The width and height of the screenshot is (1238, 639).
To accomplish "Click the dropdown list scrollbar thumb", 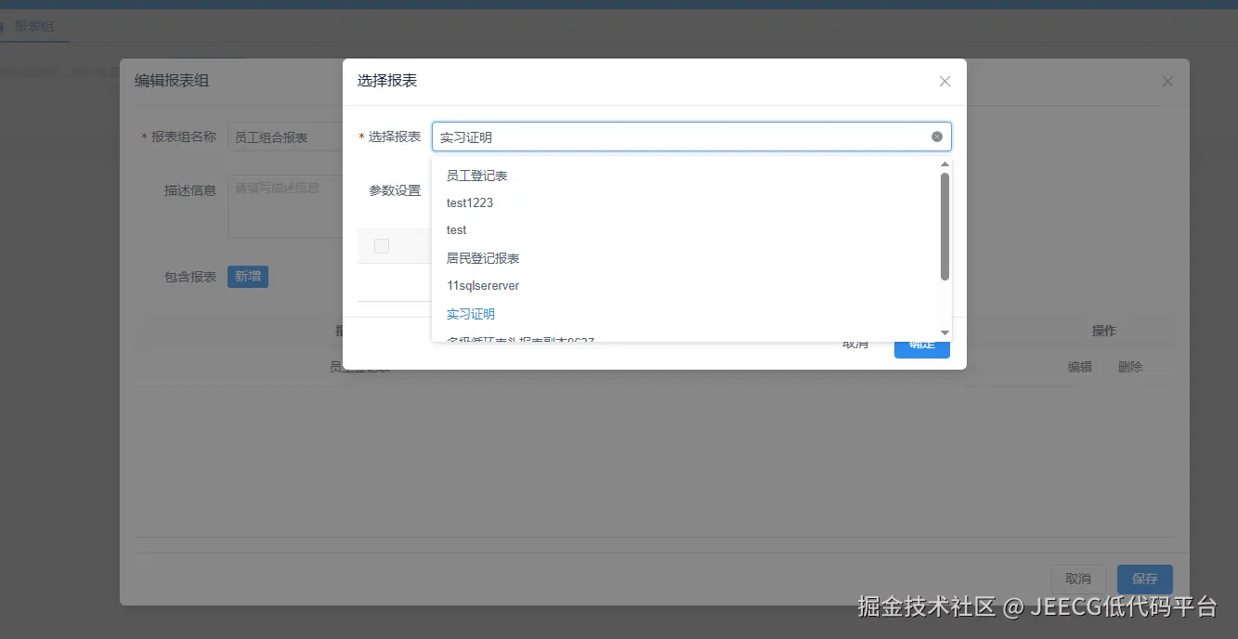I will pyautogui.click(x=945, y=226).
